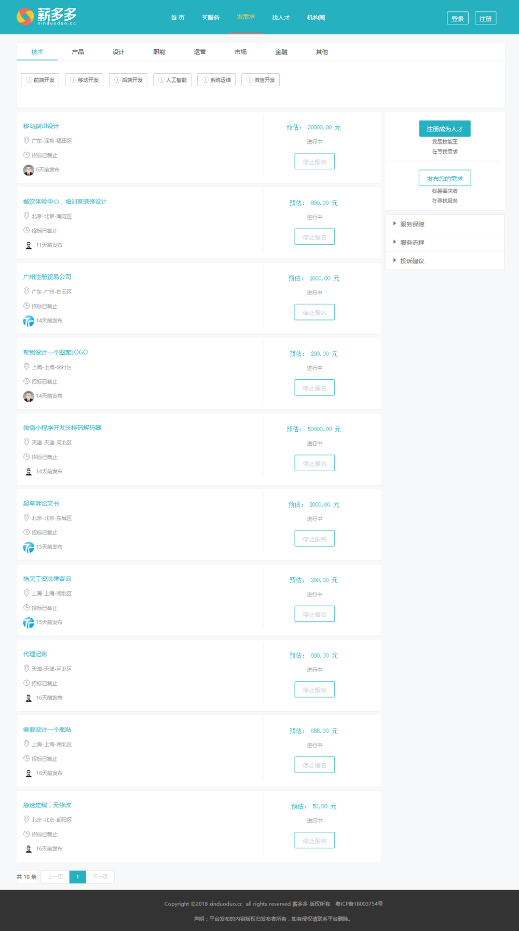Click the 注册成为人才 button
519x931 pixels.
[x=445, y=129]
